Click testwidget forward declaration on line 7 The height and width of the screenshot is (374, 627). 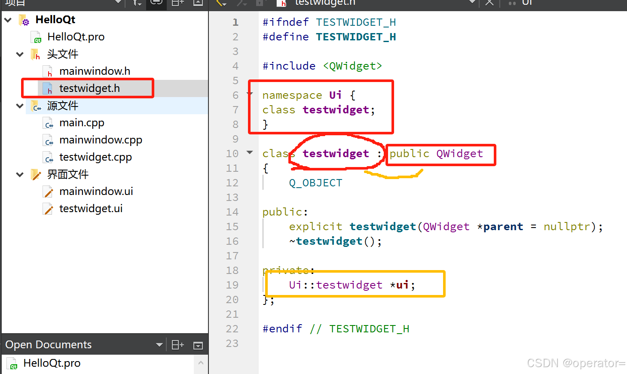[336, 110]
